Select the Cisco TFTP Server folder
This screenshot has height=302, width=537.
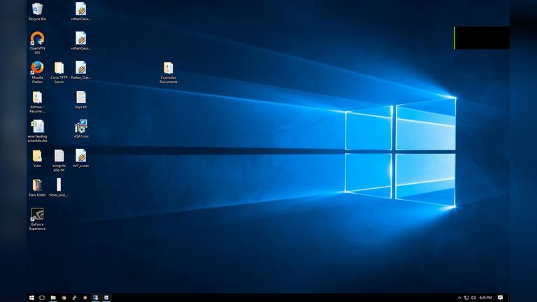(x=59, y=72)
